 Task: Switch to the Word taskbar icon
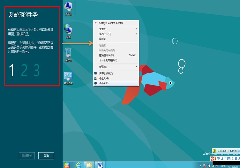coord(100,165)
